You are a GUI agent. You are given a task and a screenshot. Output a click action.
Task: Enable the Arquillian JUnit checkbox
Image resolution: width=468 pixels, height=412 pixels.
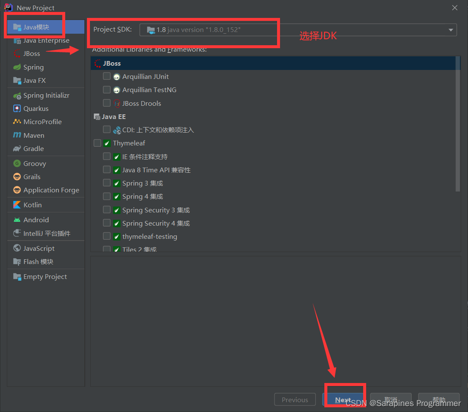coord(107,76)
